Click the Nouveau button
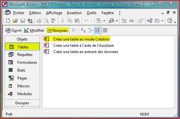 click(57, 30)
